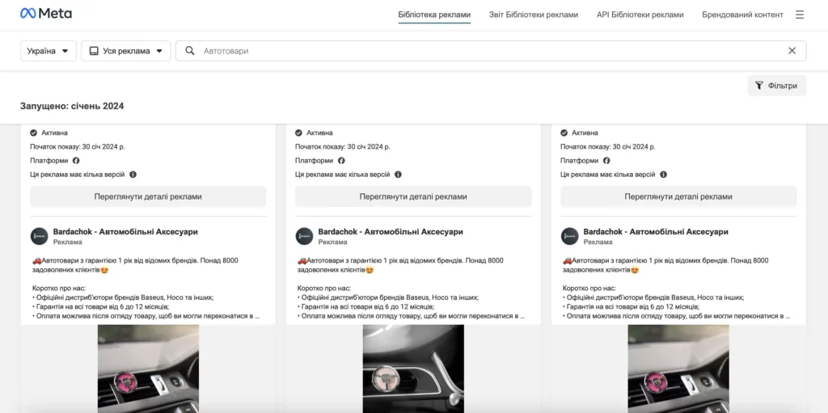Clear the search field with X icon

[792, 51]
